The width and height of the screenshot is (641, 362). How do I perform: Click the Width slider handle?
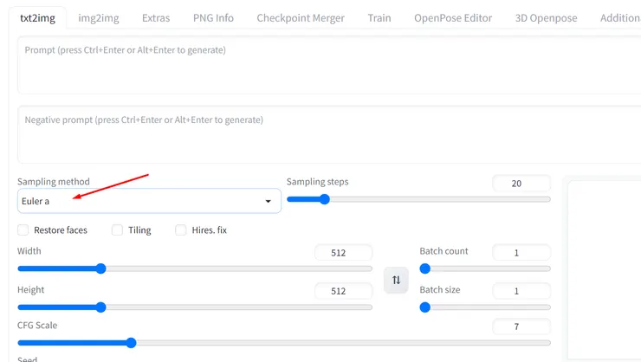[100, 268]
